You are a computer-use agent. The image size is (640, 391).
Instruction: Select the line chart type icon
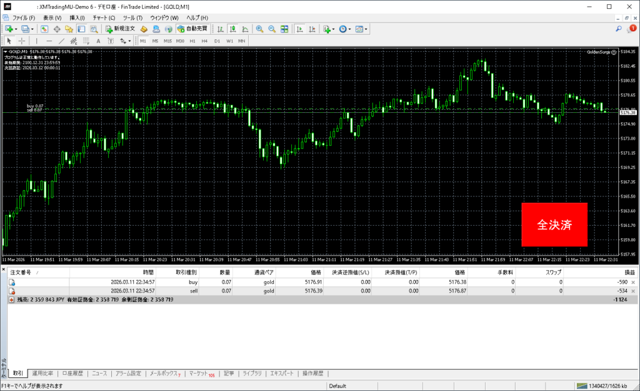tap(244, 29)
